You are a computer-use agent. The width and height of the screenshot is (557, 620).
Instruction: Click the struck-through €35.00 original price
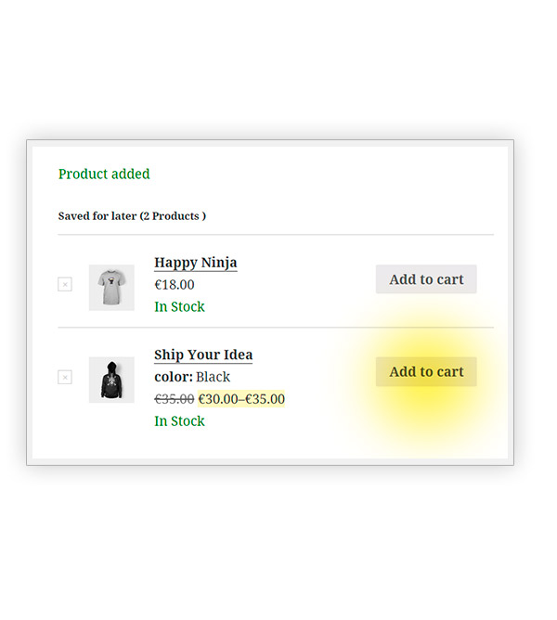(x=174, y=399)
